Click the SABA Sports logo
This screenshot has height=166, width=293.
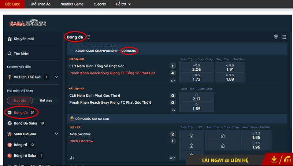point(27,24)
